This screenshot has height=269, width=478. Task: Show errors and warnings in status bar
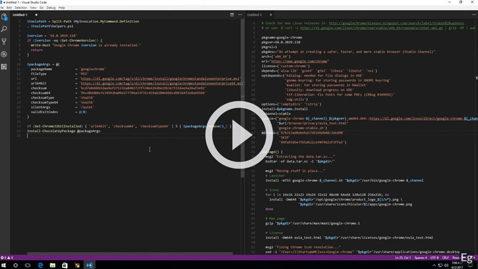[7, 258]
